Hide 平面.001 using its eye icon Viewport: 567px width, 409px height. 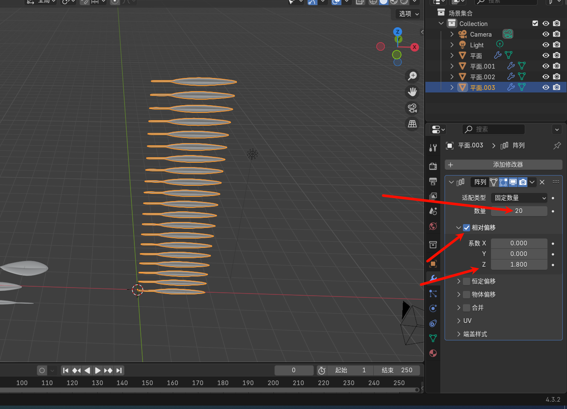tap(546, 66)
